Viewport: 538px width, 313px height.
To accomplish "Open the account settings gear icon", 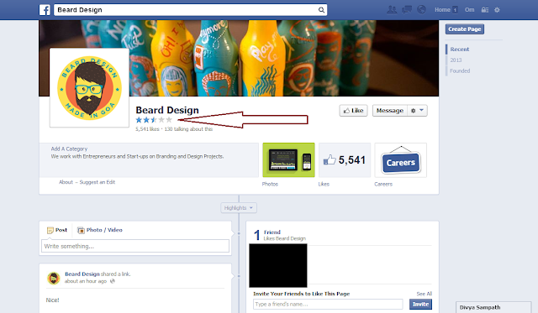I will tap(497, 10).
